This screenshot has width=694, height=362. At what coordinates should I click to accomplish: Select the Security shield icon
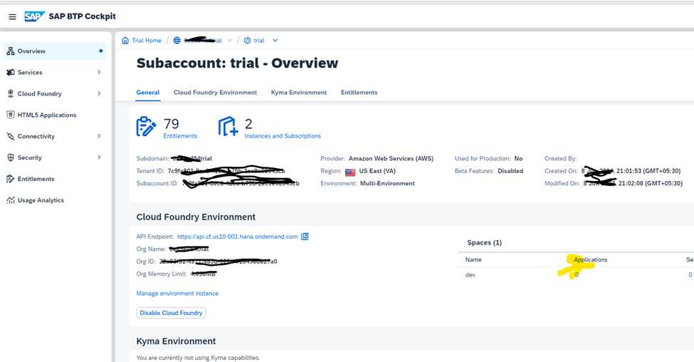(11, 157)
